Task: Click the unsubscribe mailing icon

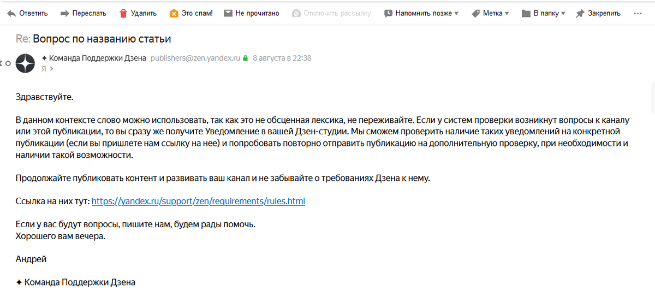Action: 296,13
